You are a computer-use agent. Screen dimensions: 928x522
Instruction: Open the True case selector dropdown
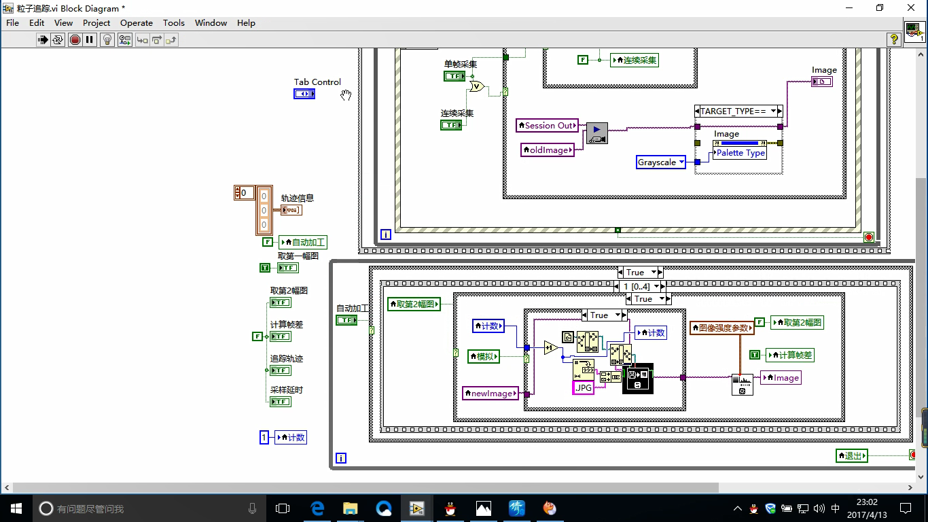click(x=656, y=272)
